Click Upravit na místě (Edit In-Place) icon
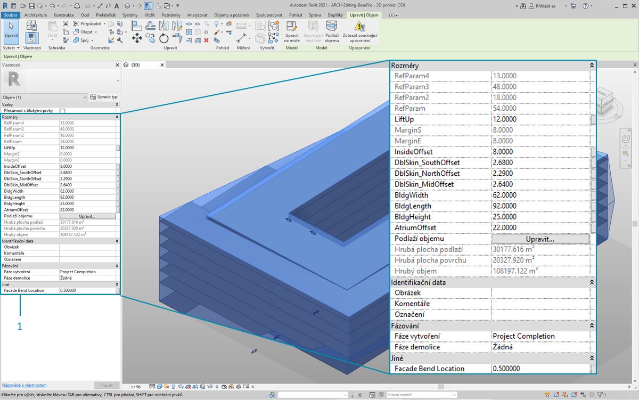This screenshot has height=400, width=639. [291, 32]
